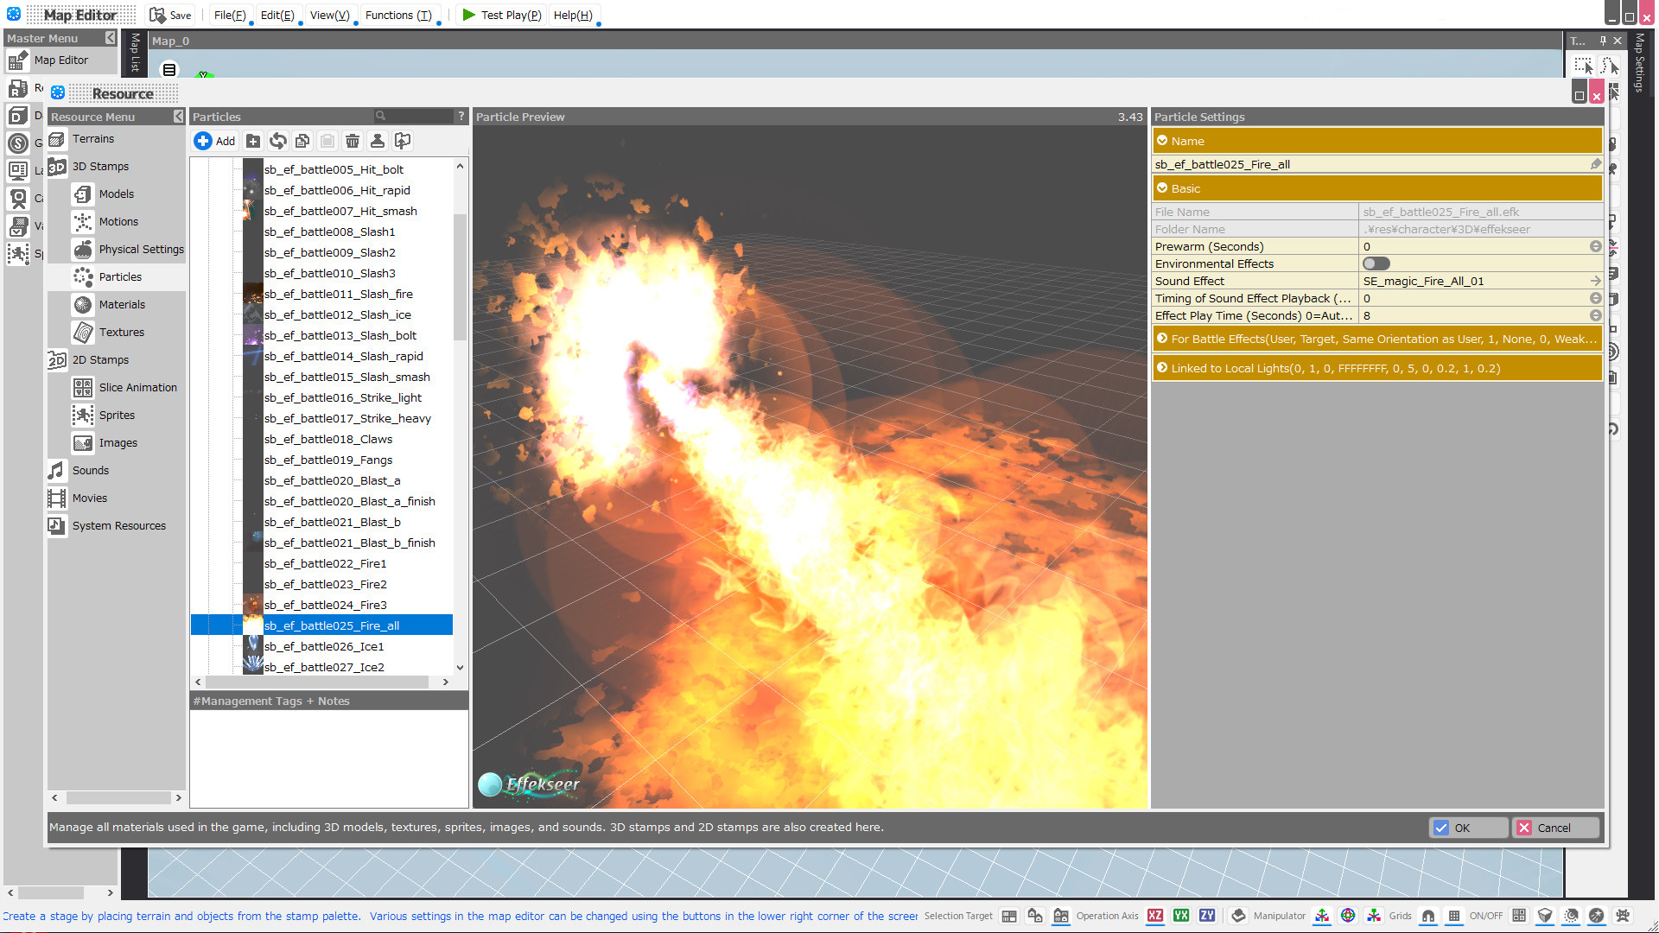Toggle the Environmental Effects switch

(1376, 263)
